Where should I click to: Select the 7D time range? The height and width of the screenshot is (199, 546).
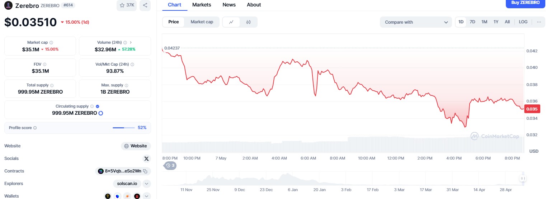coord(472,22)
